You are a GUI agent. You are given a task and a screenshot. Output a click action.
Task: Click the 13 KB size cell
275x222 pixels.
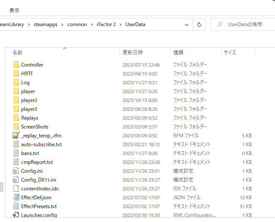[x=246, y=198]
